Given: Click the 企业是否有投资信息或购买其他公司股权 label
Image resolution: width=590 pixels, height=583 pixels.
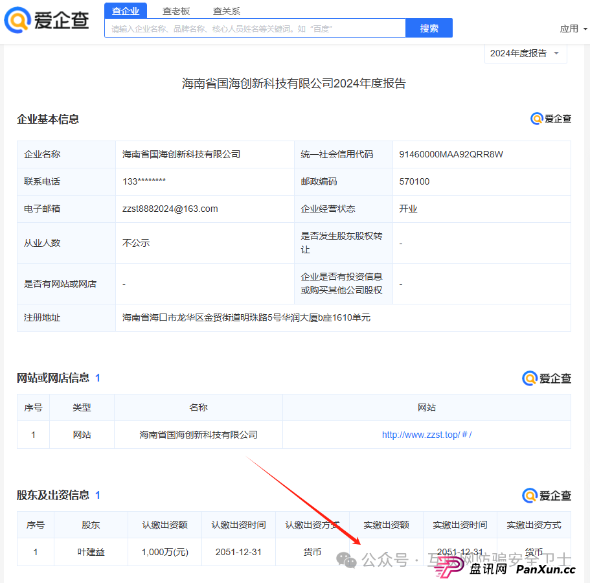Looking at the screenshot, I should pos(341,284).
